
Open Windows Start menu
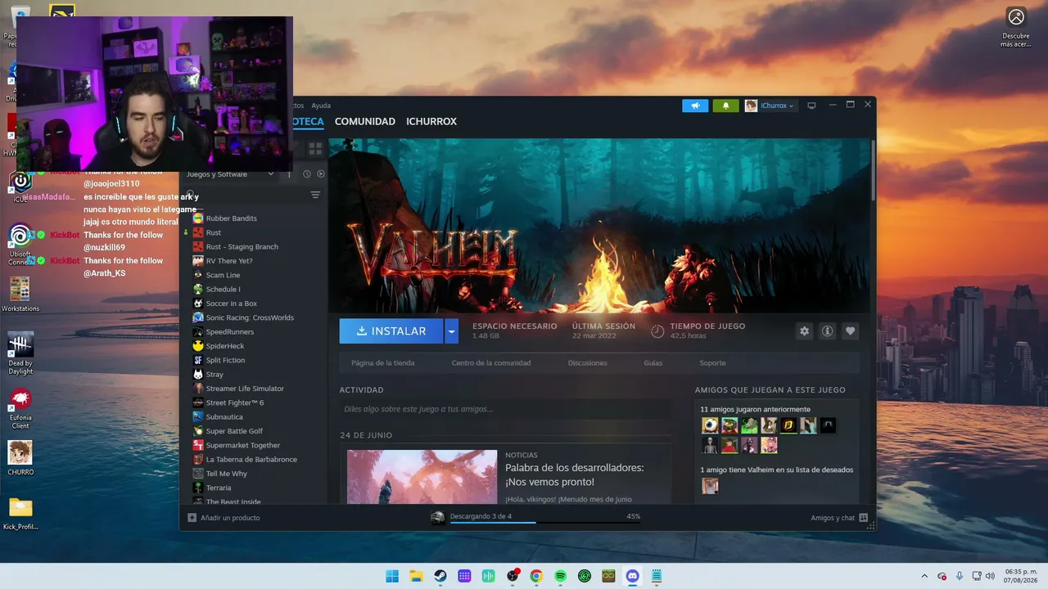392,576
